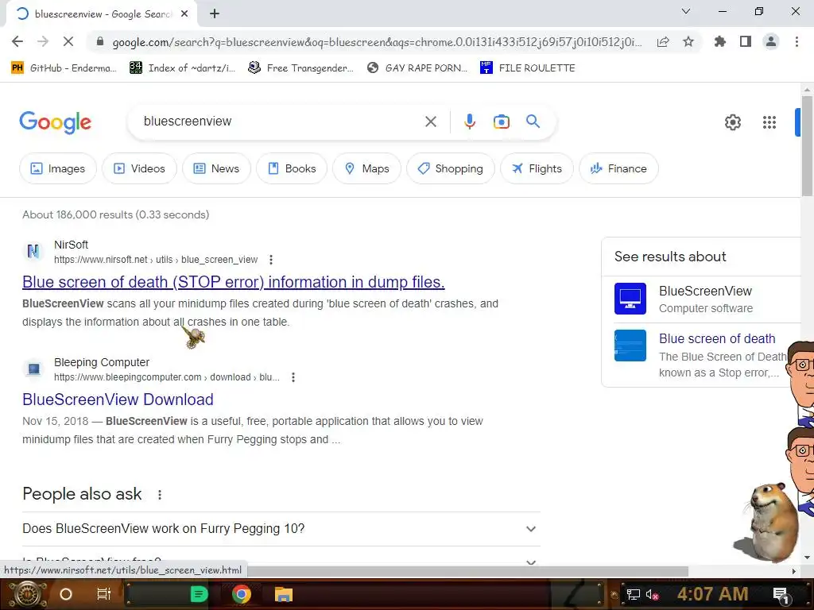Open taskbar search circle icon
Viewport: 814px width, 610px height.
pos(66,594)
